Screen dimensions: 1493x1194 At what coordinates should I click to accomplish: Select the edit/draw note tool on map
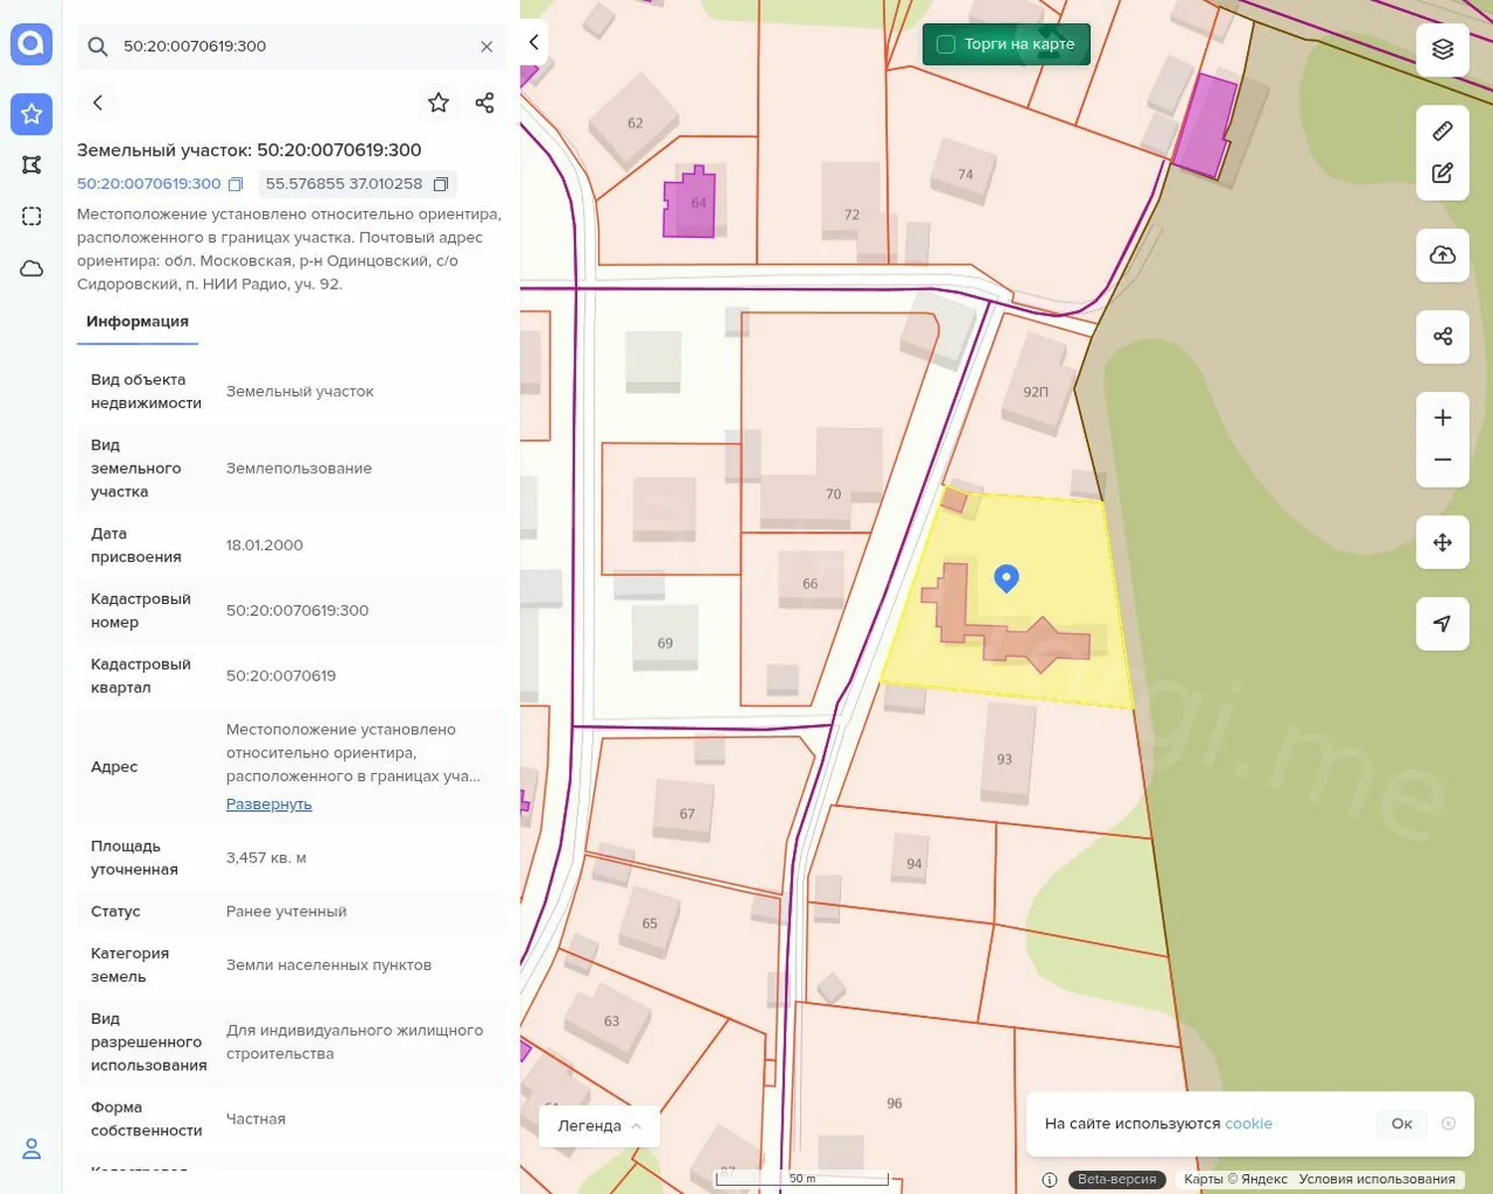[1442, 173]
